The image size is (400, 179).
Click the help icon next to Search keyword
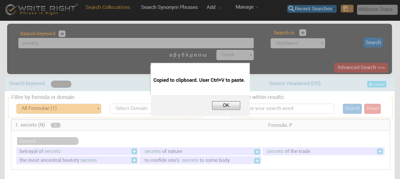coord(62,34)
